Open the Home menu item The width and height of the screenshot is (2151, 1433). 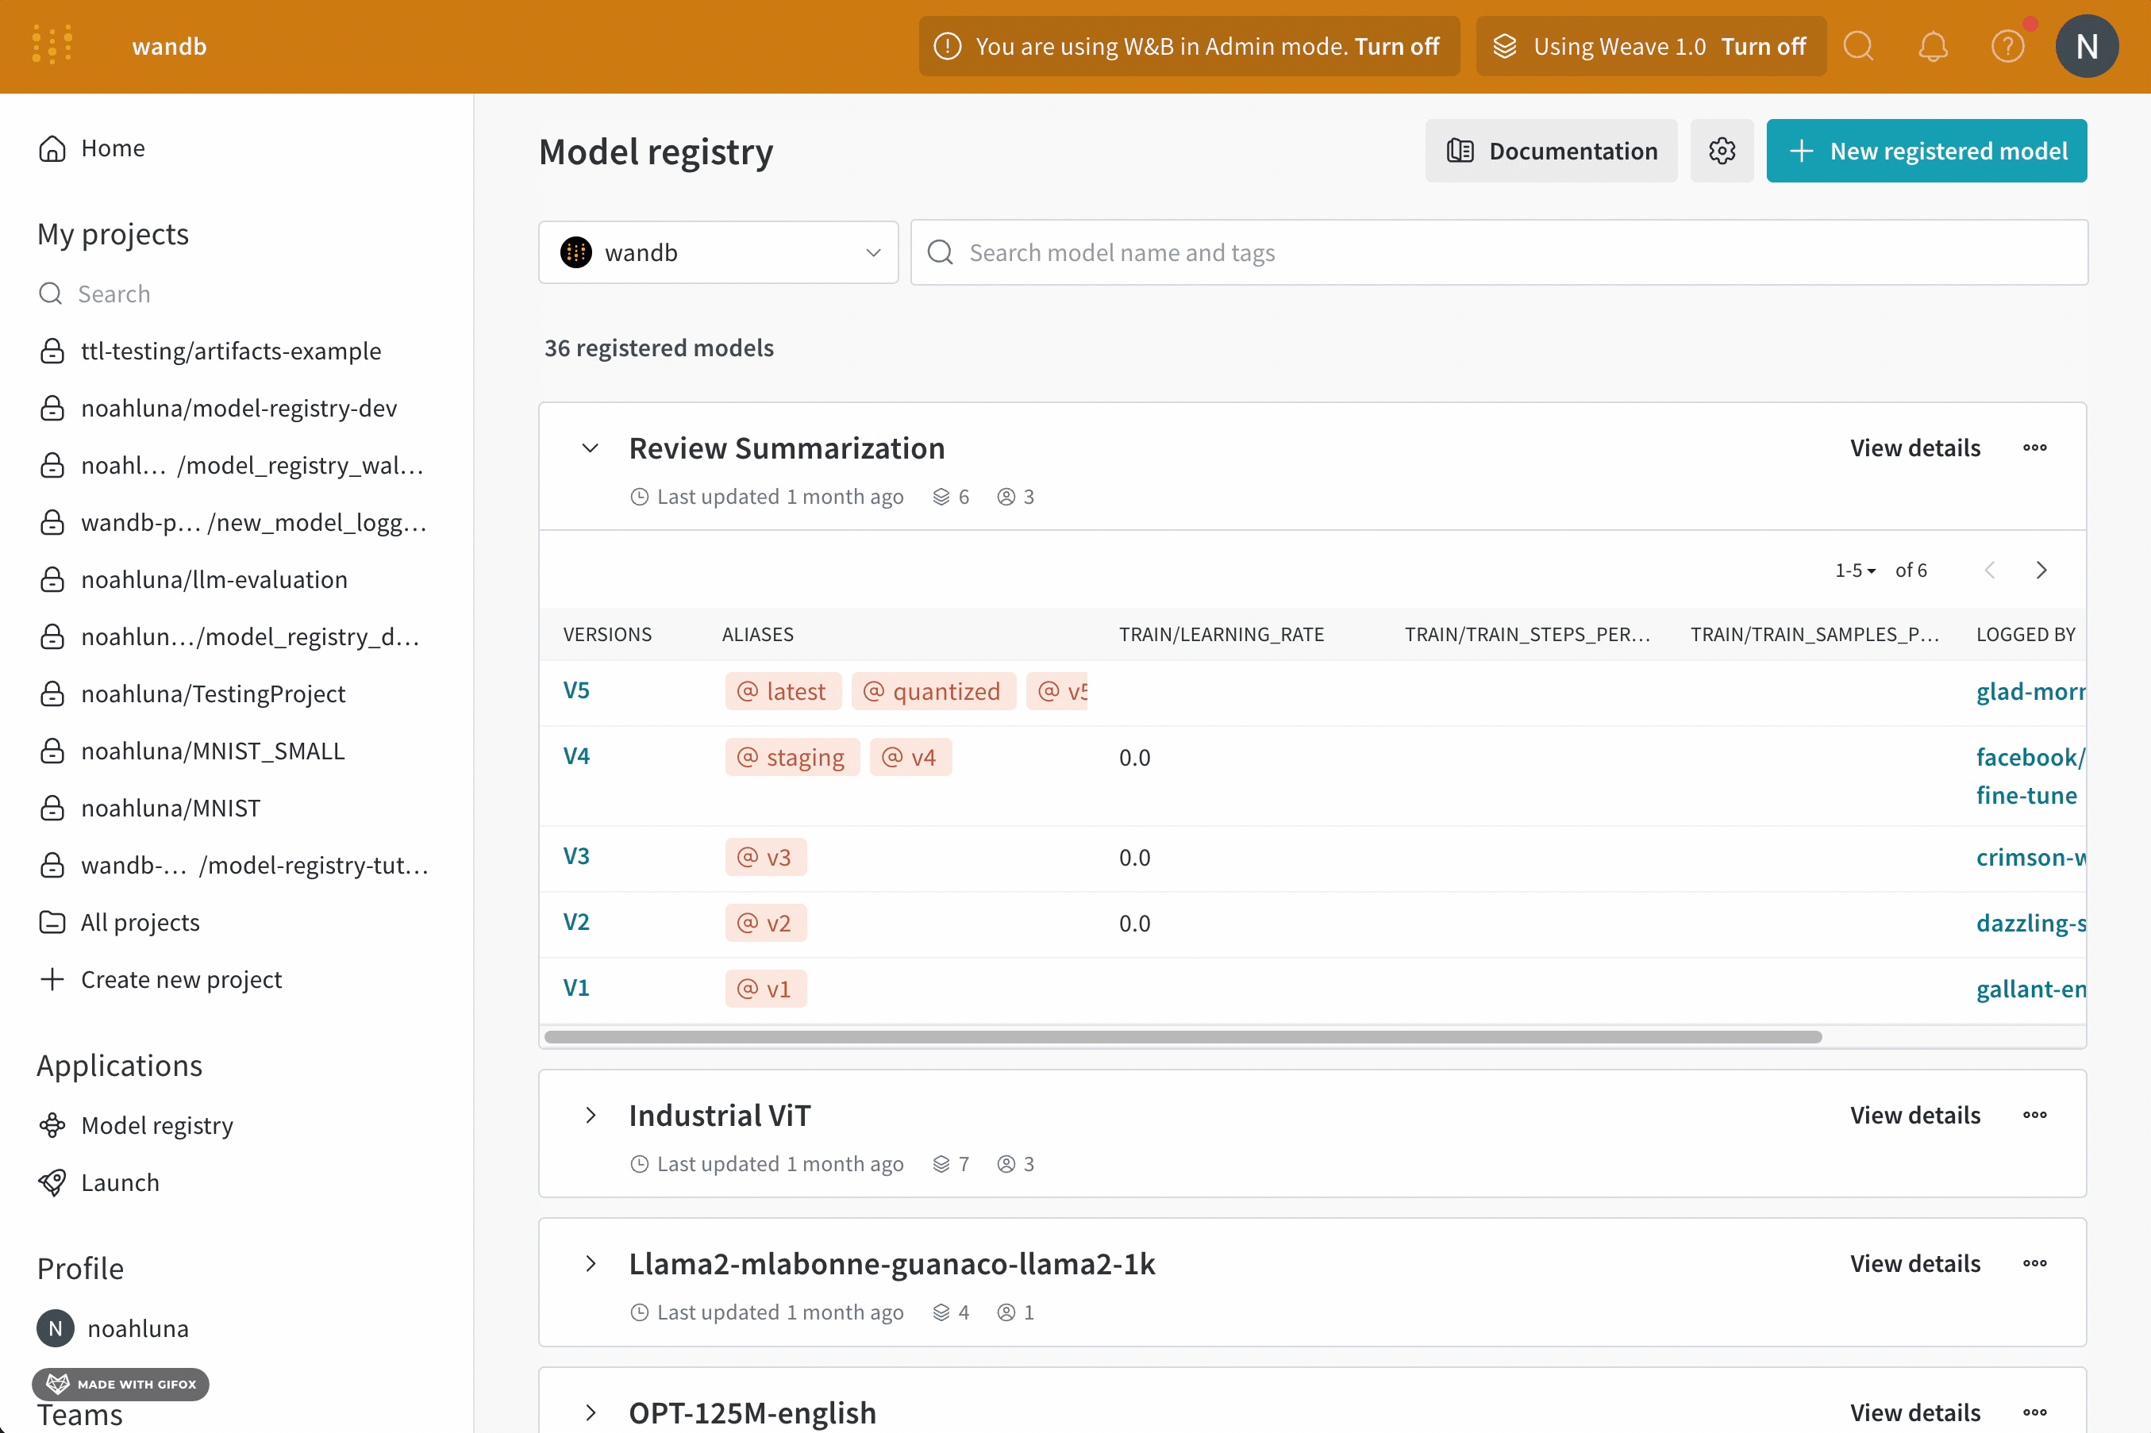113,147
